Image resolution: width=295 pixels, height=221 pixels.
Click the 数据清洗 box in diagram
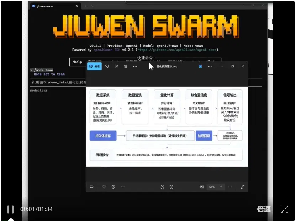(135, 107)
